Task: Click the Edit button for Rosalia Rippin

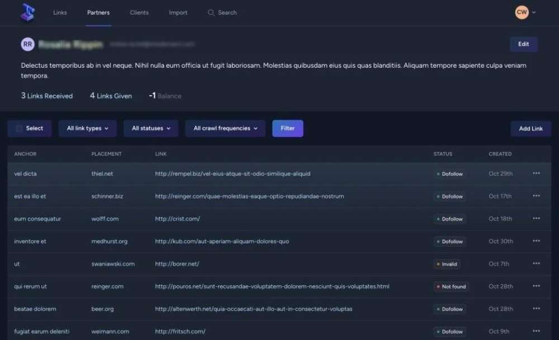Action: [x=523, y=44]
